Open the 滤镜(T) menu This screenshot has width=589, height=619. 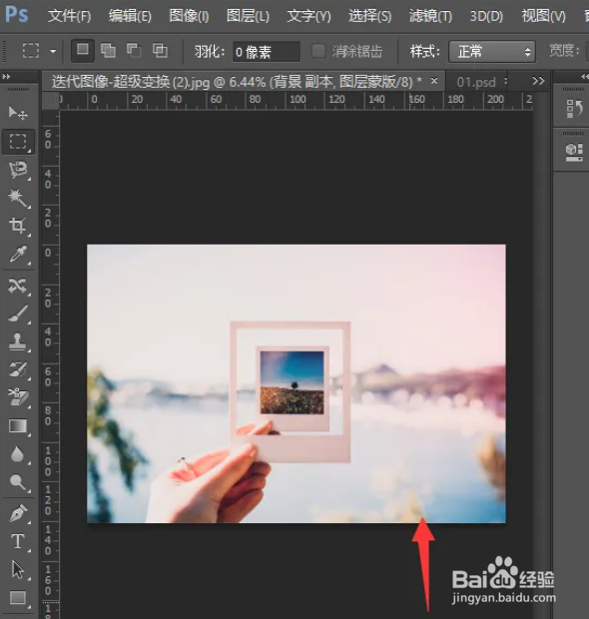point(430,16)
